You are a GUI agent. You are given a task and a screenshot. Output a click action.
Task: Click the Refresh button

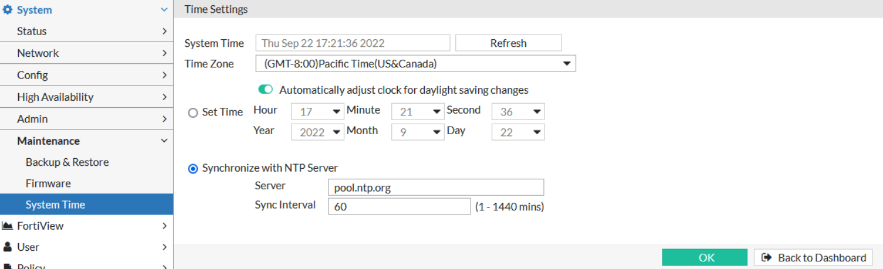pyautogui.click(x=508, y=43)
